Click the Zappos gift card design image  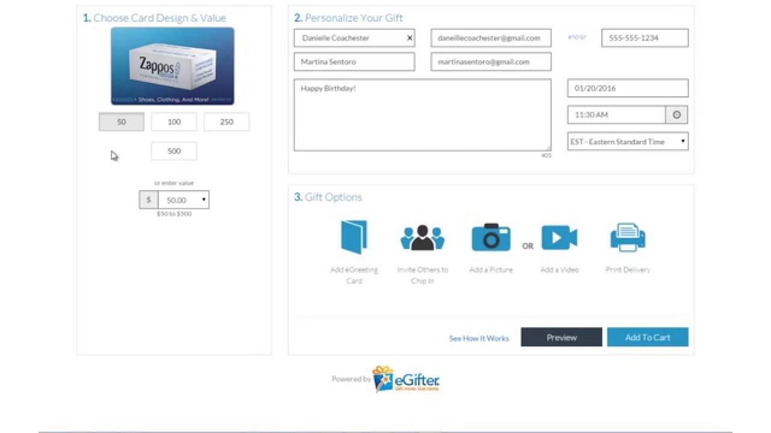[172, 66]
